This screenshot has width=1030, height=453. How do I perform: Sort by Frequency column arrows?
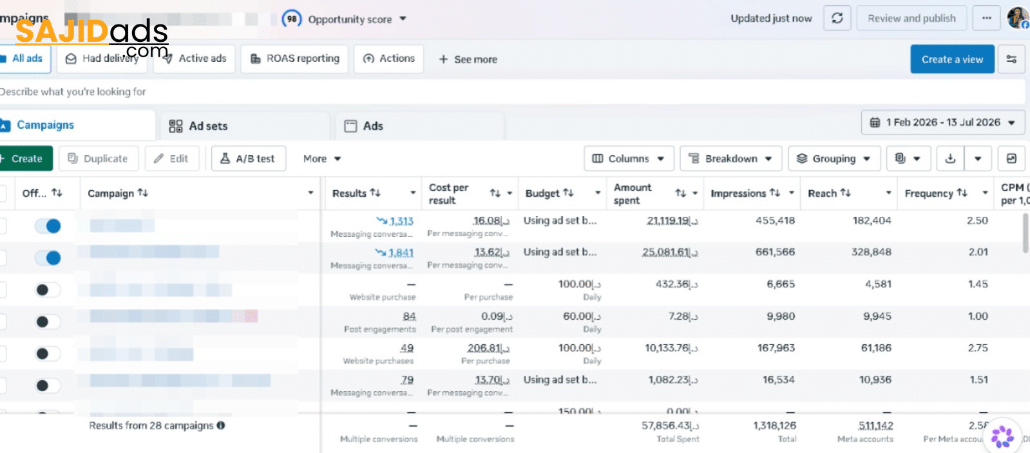pyautogui.click(x=962, y=193)
